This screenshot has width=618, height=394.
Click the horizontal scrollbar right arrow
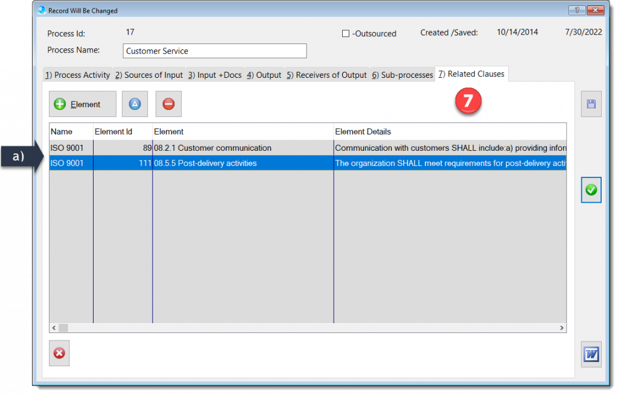[x=562, y=328]
